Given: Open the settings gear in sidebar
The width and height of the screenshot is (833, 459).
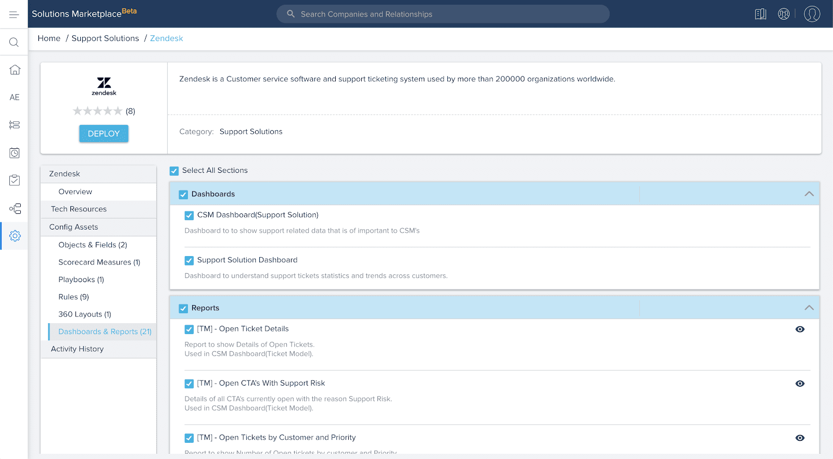Looking at the screenshot, I should 15,236.
